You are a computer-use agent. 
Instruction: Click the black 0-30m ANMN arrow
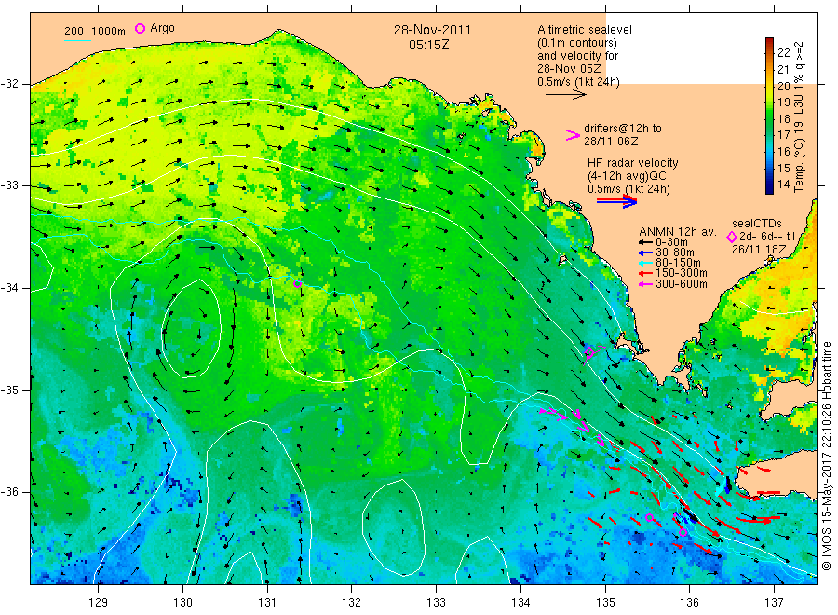[645, 242]
